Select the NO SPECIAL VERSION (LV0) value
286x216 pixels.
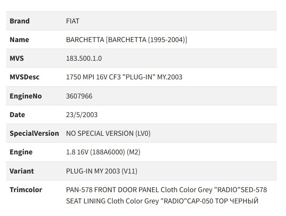(x=108, y=133)
